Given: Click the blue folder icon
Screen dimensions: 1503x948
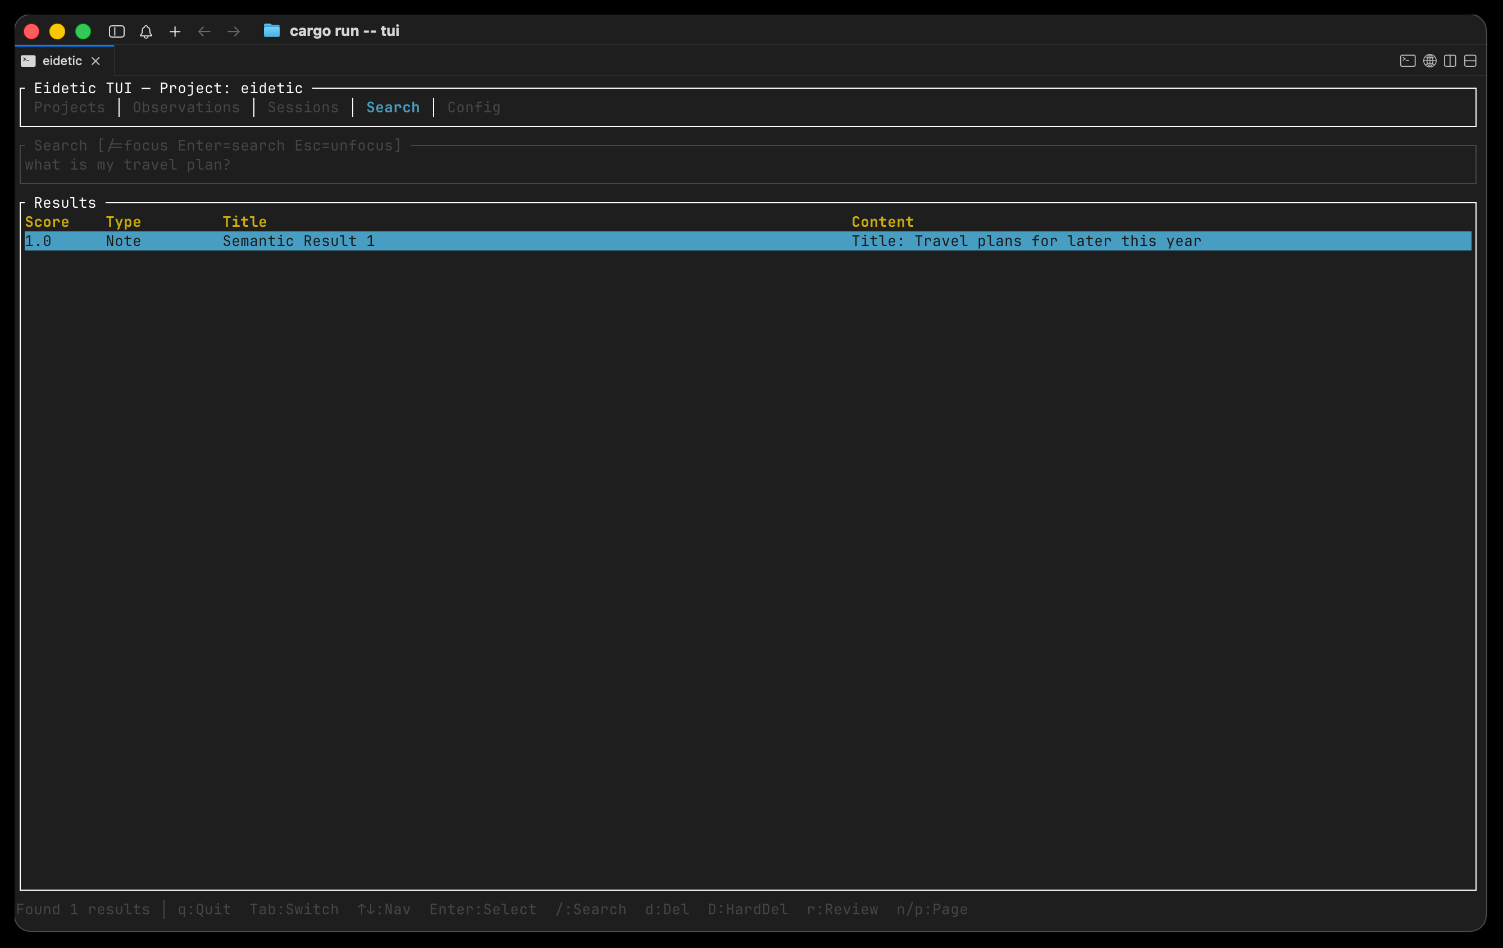Looking at the screenshot, I should (271, 30).
